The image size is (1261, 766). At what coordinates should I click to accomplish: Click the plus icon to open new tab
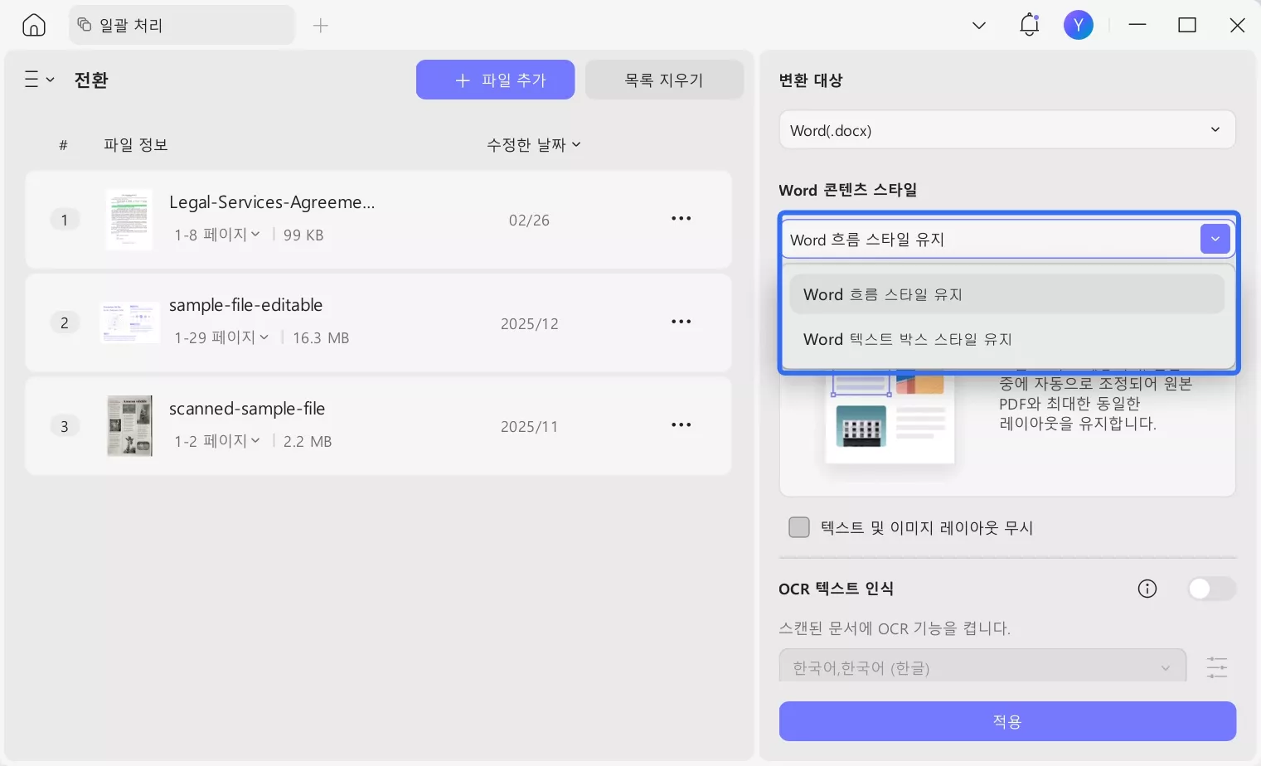320,25
